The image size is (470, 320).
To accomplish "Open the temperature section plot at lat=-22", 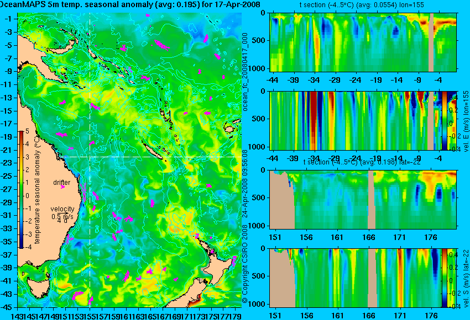I will click(363, 200).
